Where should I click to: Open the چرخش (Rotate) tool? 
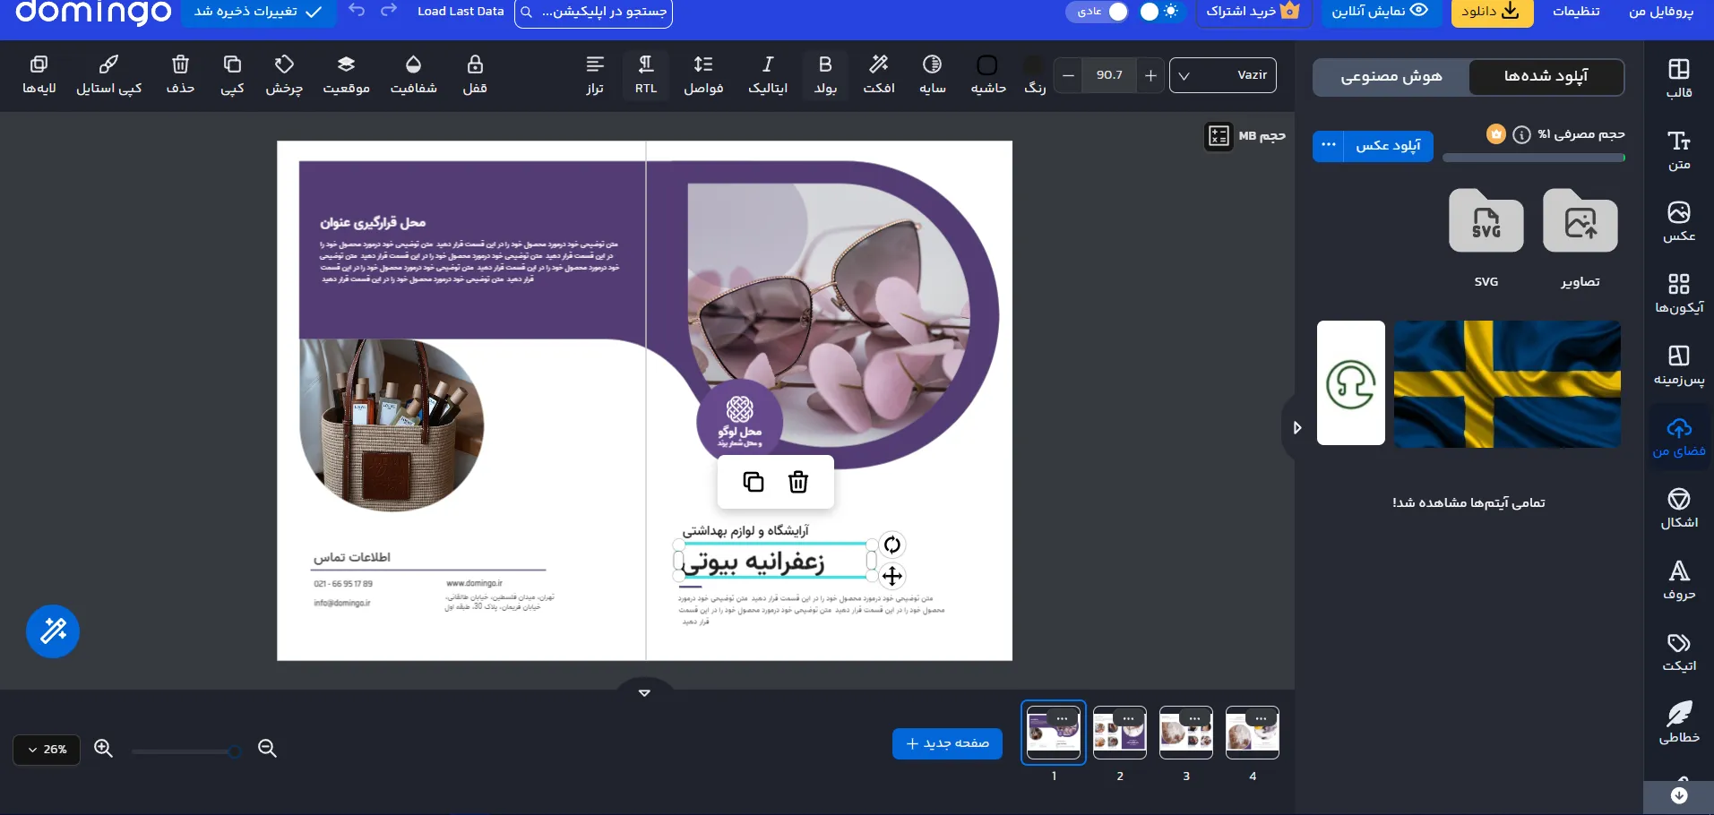(284, 74)
